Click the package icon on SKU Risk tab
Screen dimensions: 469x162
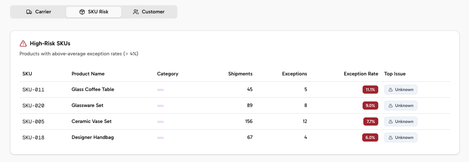tap(82, 12)
